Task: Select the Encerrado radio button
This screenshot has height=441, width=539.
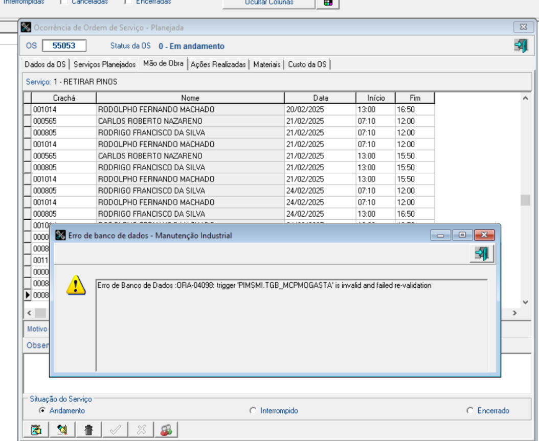Action: [x=470, y=410]
